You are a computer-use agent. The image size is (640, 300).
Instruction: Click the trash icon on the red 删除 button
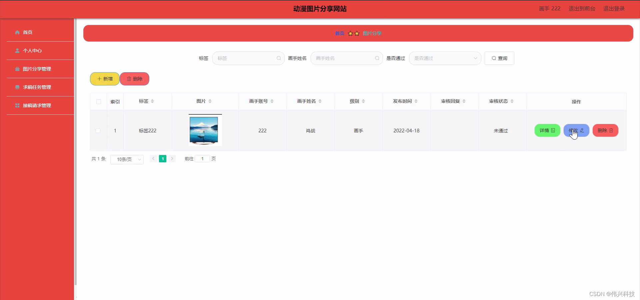click(x=129, y=79)
